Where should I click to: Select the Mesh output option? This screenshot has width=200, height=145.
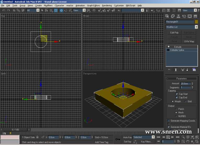[176, 113]
